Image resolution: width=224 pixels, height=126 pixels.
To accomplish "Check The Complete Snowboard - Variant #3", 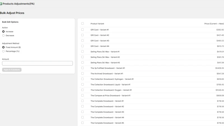I will point(82,112).
